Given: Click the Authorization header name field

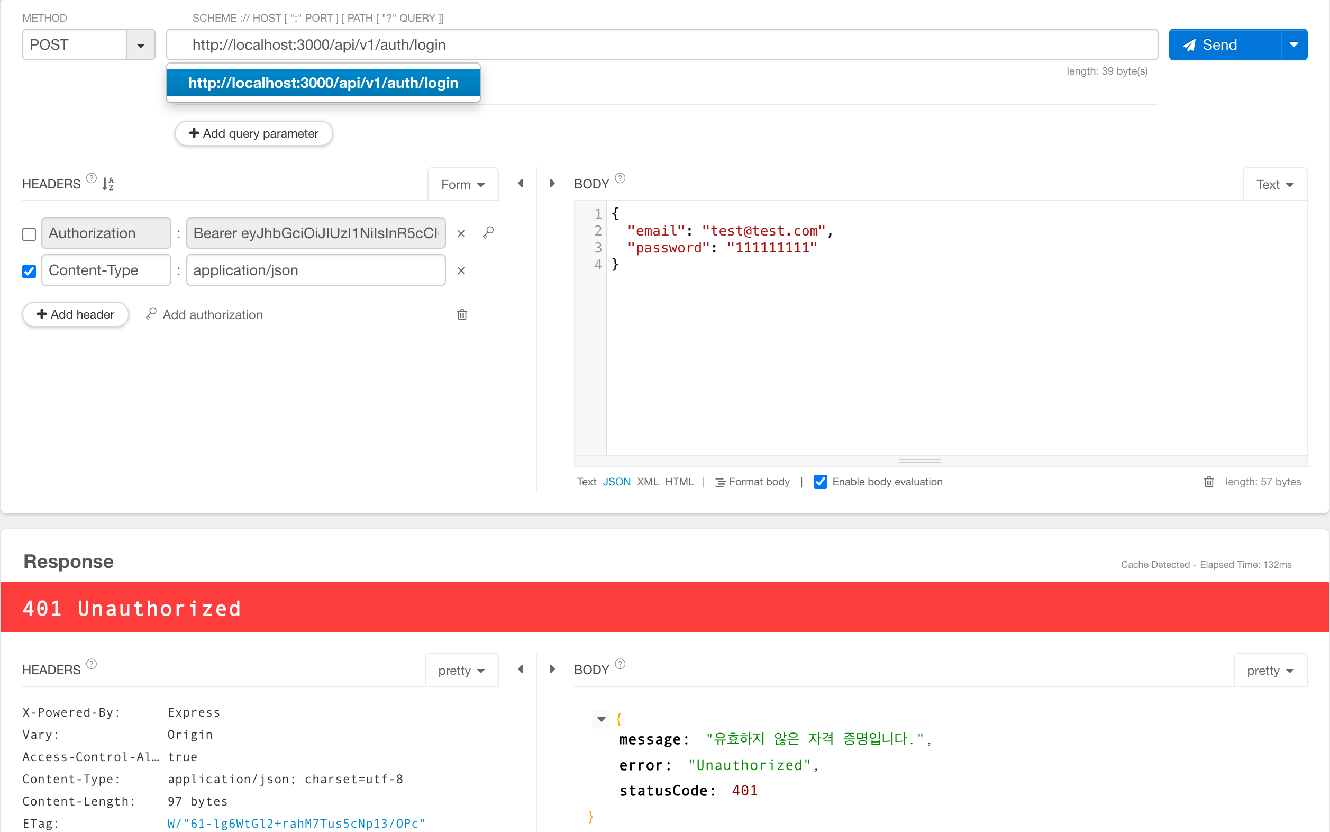Looking at the screenshot, I should pyautogui.click(x=106, y=233).
